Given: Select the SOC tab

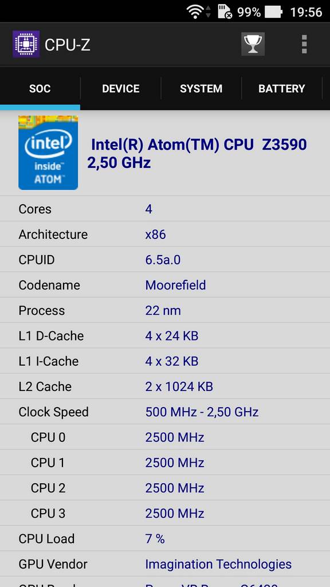Looking at the screenshot, I should (x=40, y=89).
